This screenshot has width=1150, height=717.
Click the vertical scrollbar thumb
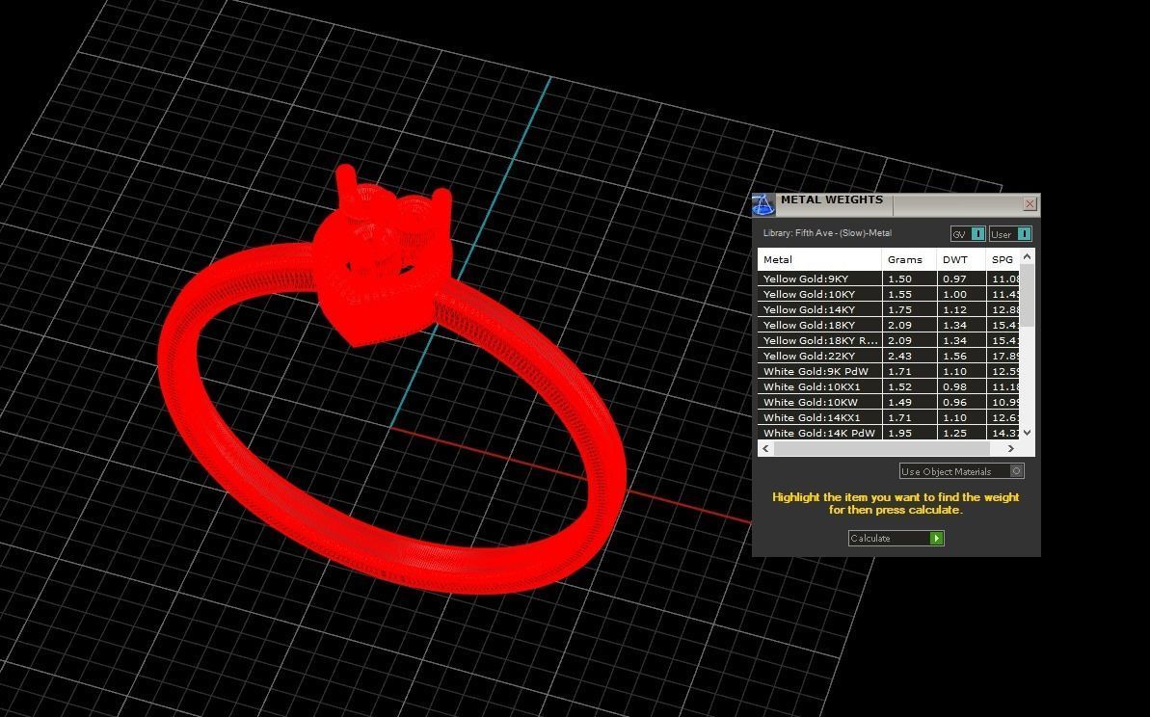1027,296
